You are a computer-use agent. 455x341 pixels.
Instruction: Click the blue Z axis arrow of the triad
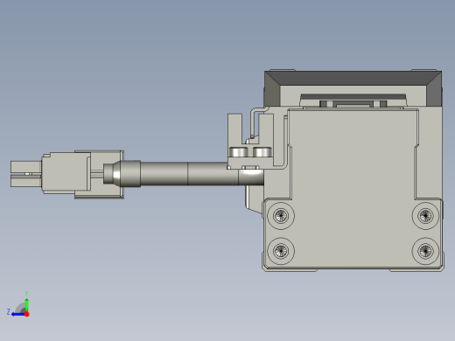17,314
